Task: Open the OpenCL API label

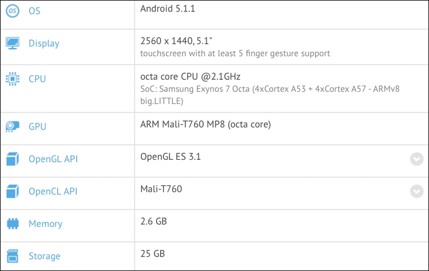Action: coord(53,192)
